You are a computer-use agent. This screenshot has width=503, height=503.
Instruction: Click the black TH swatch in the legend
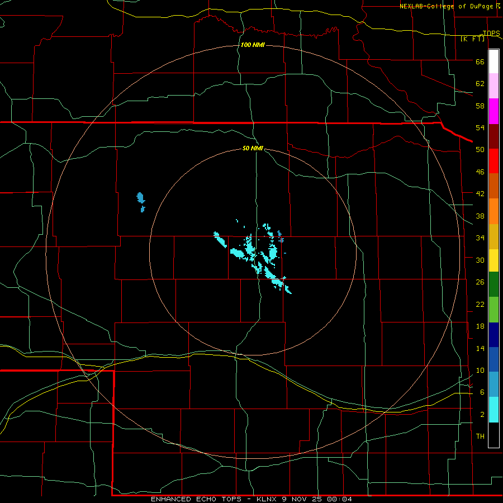493,435
